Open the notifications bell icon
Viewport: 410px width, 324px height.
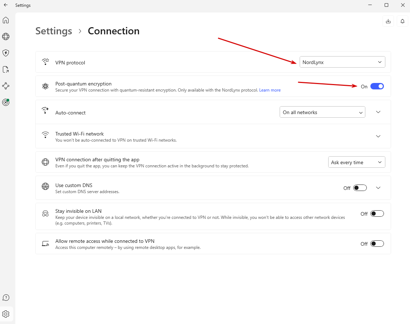[402, 21]
